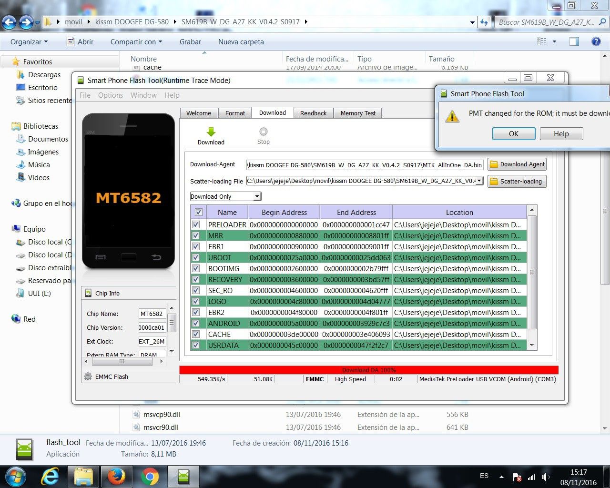Switch to the Memory Test tab
This screenshot has height=488, width=610.
click(358, 113)
